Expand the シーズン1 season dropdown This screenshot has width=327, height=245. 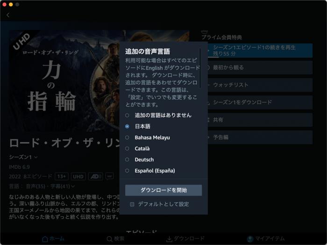pyautogui.click(x=23, y=157)
